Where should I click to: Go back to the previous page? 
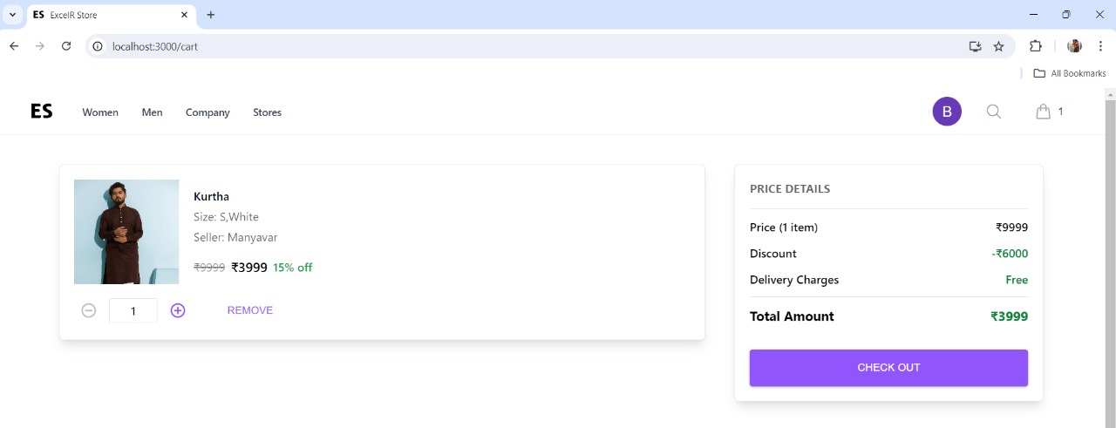[14, 46]
